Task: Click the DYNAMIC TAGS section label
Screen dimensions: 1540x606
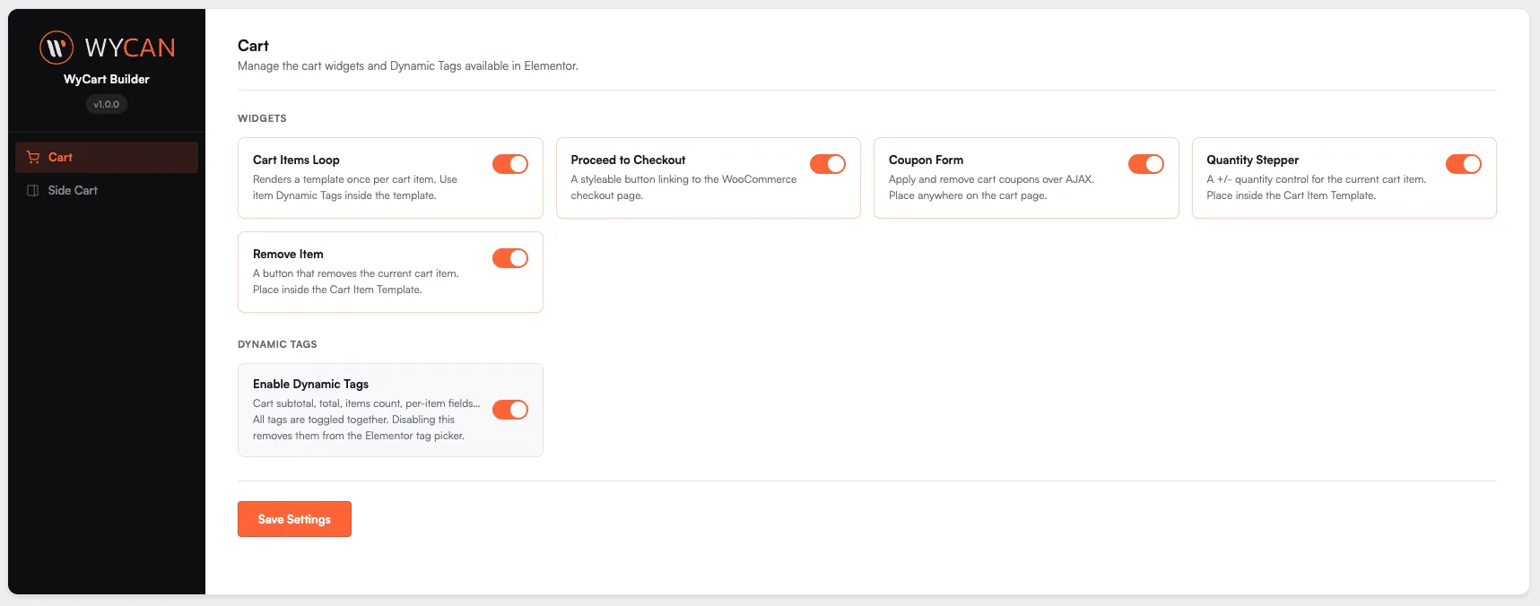Action: pyautogui.click(x=277, y=344)
